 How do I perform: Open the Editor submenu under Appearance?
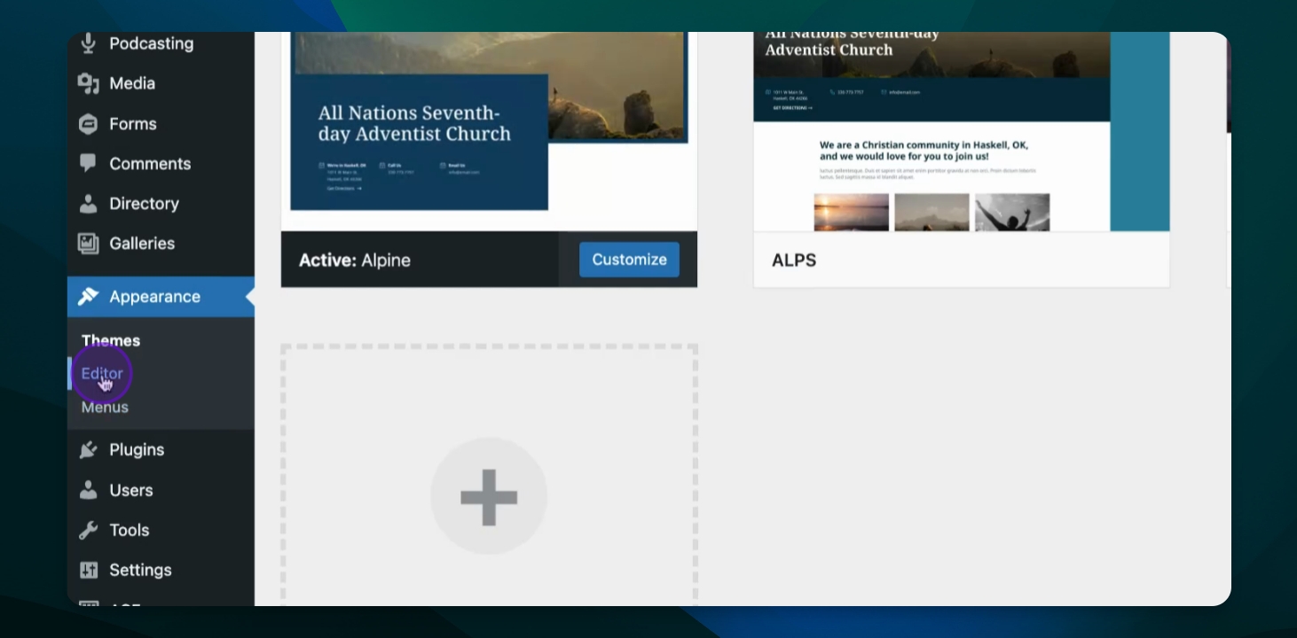(x=102, y=374)
